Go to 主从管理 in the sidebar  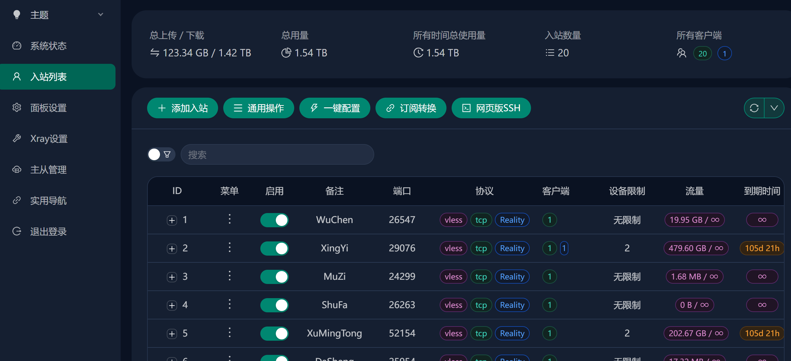click(x=48, y=170)
